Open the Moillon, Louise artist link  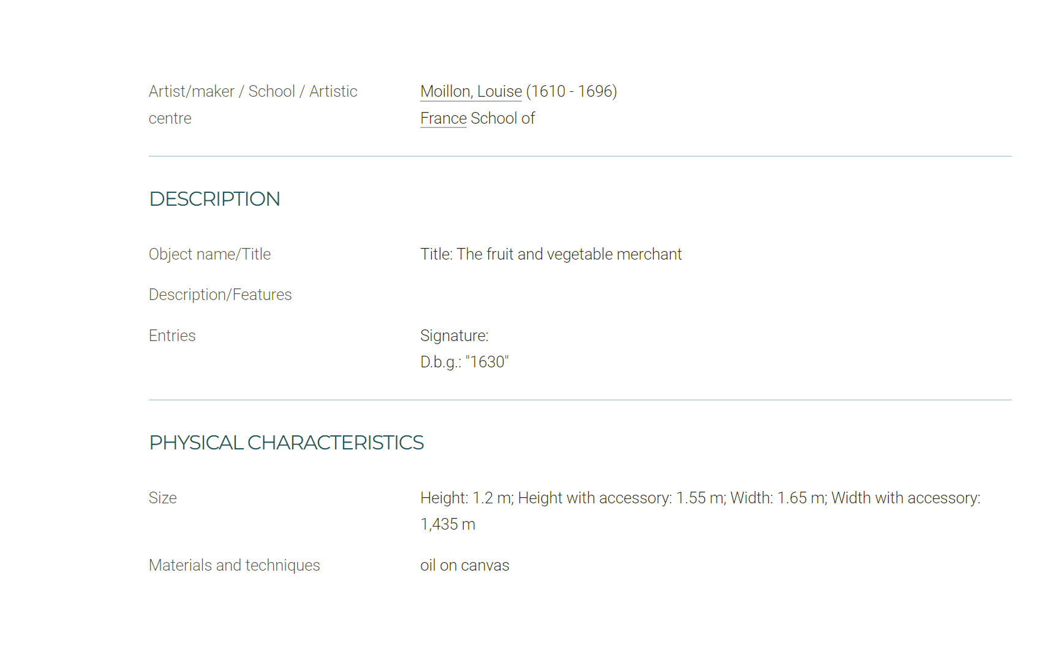(471, 91)
